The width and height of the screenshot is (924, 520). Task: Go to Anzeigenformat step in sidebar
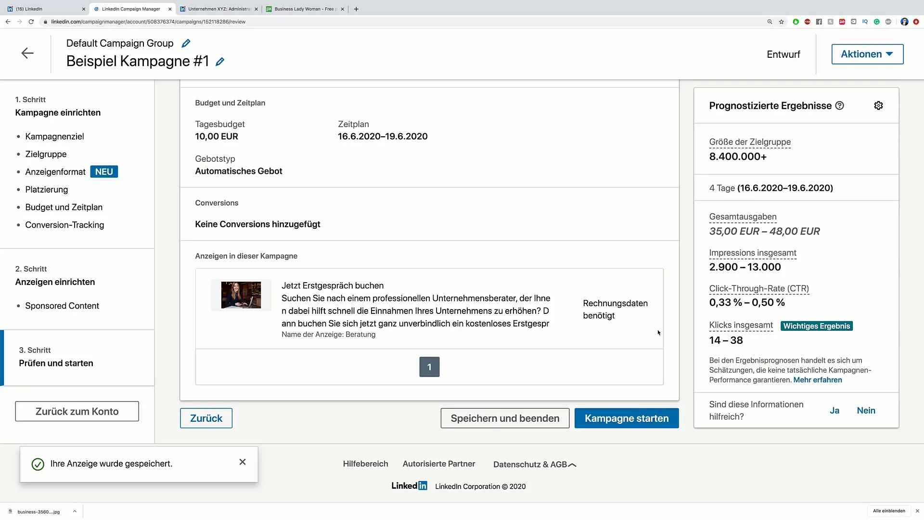(55, 172)
